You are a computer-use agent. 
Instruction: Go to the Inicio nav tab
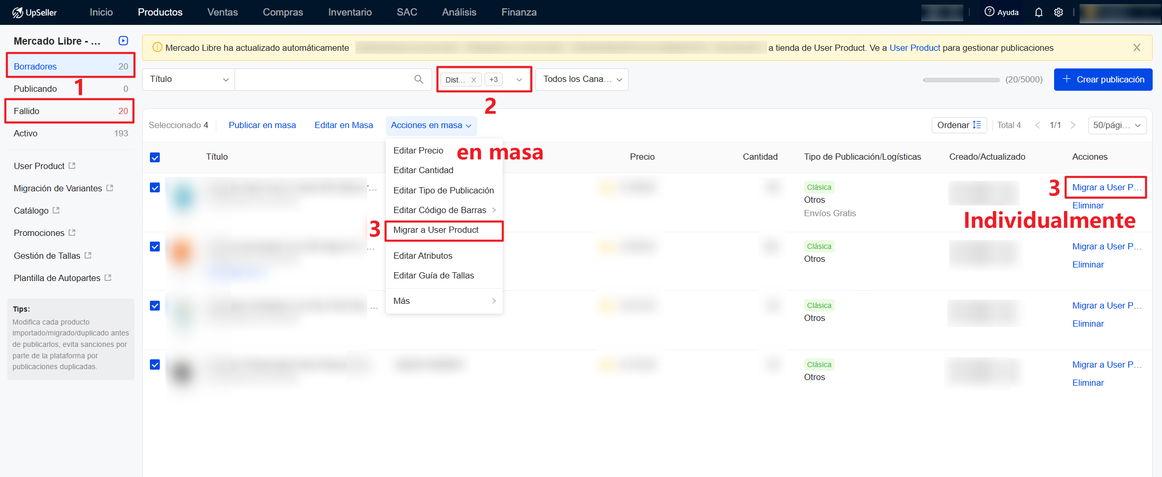point(101,12)
